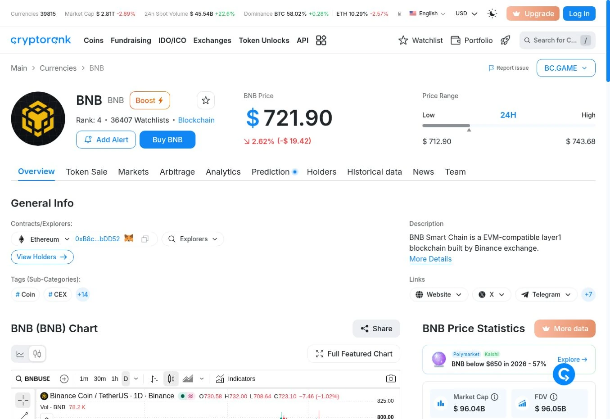Open the Markets tab
This screenshot has height=419, width=610.
[133, 172]
